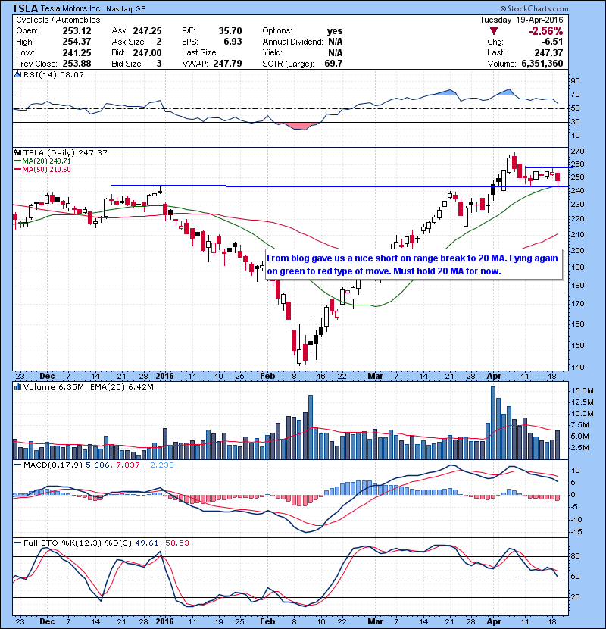Click the 270 price scale label
The width and height of the screenshot is (606, 629).
pyautogui.click(x=577, y=152)
